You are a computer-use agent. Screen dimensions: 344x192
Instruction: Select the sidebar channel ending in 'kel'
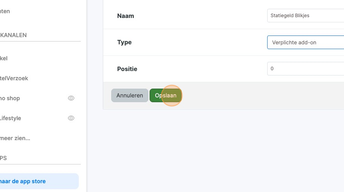coord(4,58)
